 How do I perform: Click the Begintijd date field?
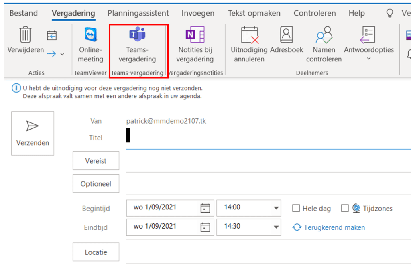[170, 208]
